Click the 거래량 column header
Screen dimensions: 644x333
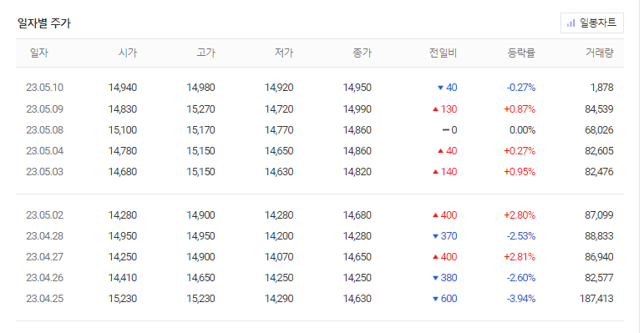pyautogui.click(x=600, y=53)
